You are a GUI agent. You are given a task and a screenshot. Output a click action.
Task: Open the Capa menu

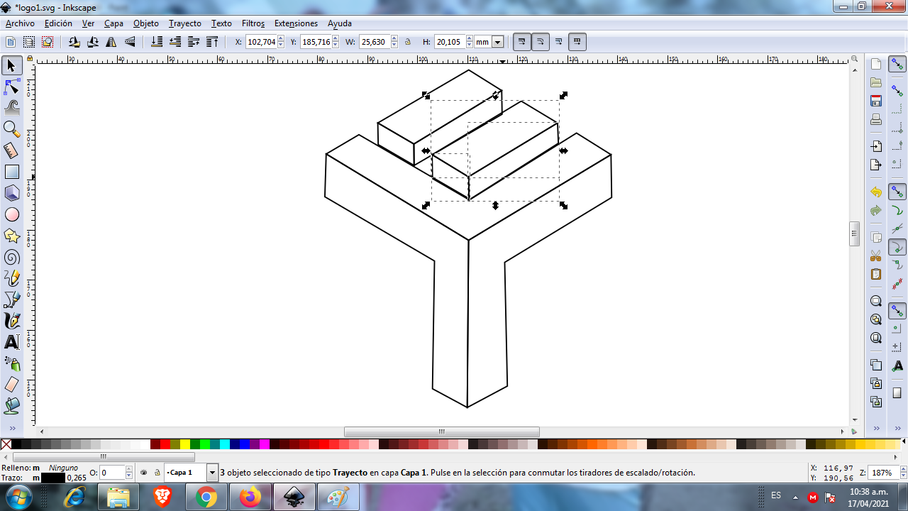113,23
